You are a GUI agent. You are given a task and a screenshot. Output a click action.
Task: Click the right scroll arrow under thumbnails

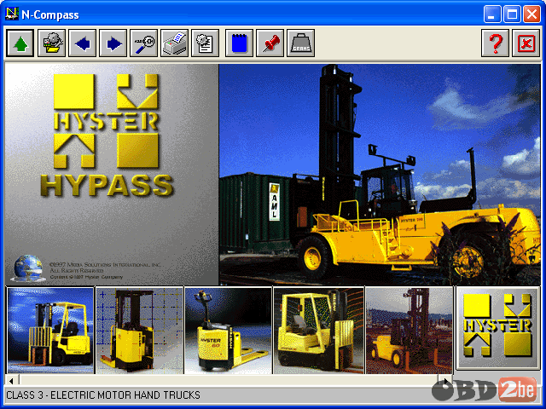click(445, 381)
